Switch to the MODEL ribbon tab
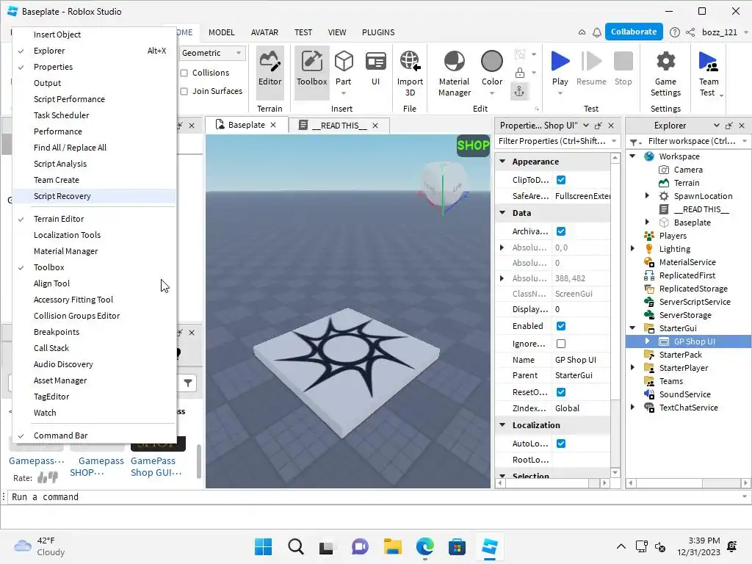 (221, 32)
